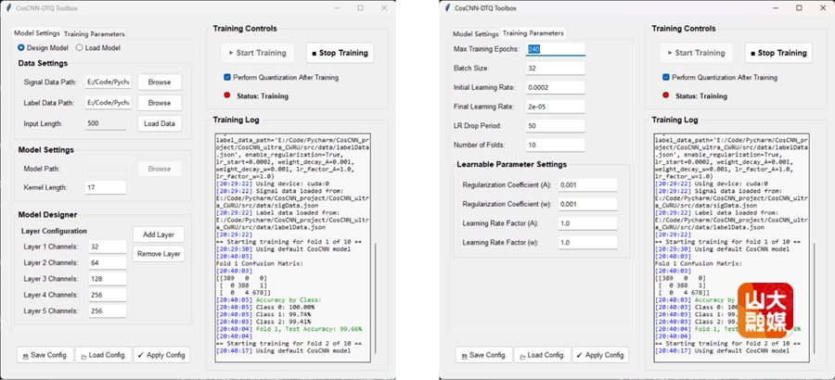
Task: Click Stop Training in left window
Action: point(340,53)
